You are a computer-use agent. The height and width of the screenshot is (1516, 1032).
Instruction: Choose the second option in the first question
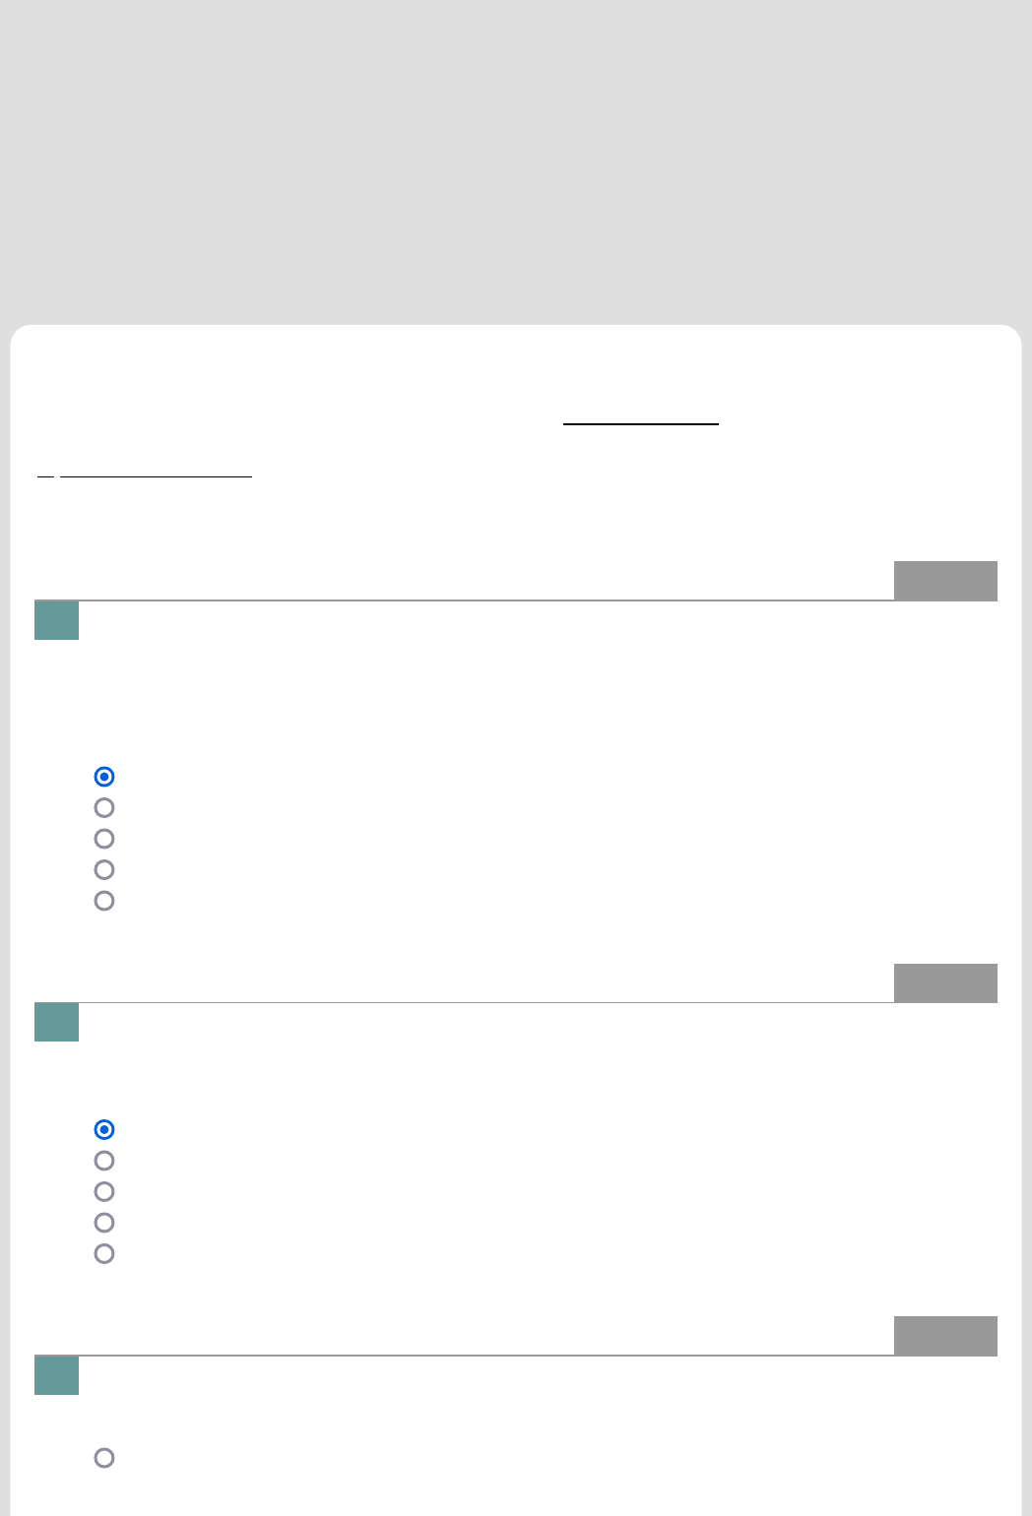click(x=104, y=808)
